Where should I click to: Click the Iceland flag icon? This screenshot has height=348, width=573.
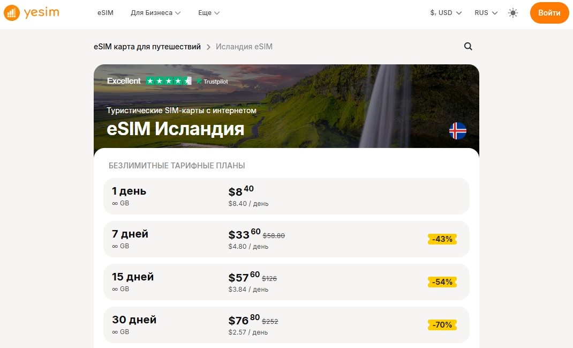click(458, 130)
